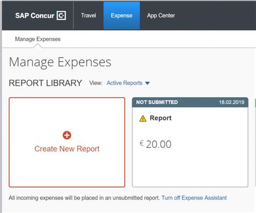Click the report date 18.02.2019
256x213 pixels.
tap(232, 102)
